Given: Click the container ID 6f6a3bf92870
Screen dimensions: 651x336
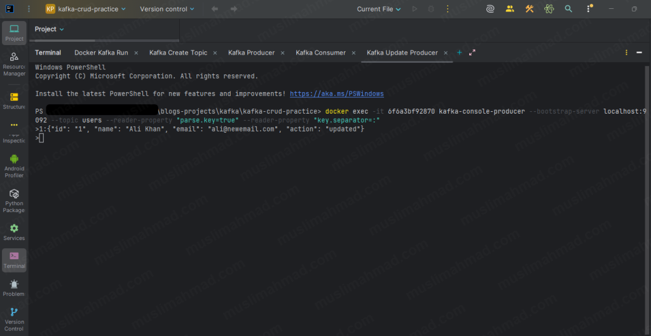Looking at the screenshot, I should pos(411,112).
